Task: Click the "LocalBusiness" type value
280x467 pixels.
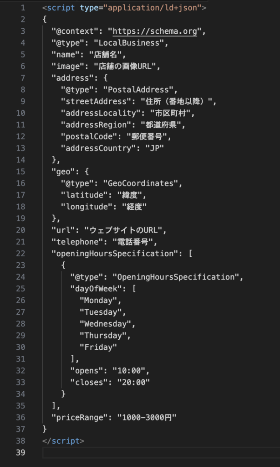Action: [x=129, y=43]
